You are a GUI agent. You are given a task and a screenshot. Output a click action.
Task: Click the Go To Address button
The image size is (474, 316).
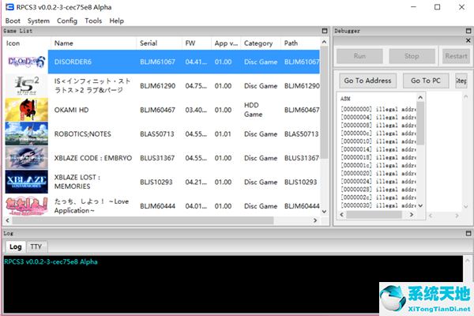[367, 81]
